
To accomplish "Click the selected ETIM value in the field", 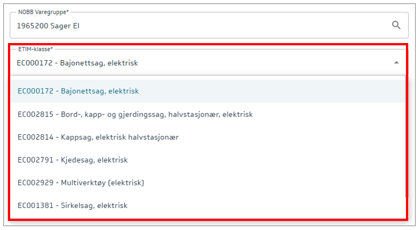I will coord(77,63).
